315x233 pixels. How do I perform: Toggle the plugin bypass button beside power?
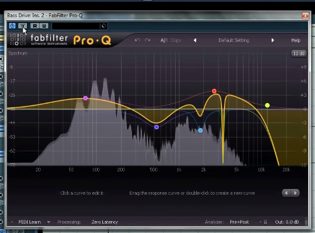(23, 26)
